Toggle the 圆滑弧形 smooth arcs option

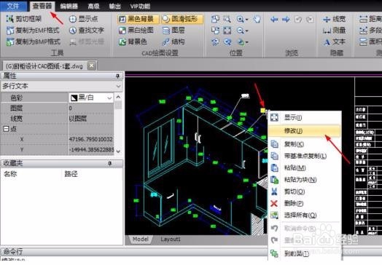(x=182, y=19)
